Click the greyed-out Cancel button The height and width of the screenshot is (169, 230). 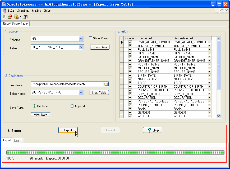click(x=110, y=130)
